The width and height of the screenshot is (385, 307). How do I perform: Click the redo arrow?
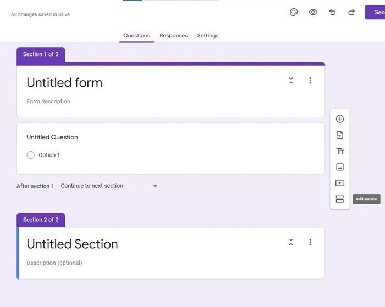351,12
